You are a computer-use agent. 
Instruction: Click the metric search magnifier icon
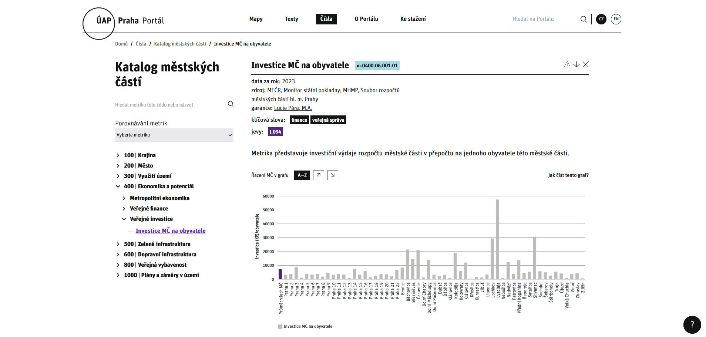click(231, 104)
